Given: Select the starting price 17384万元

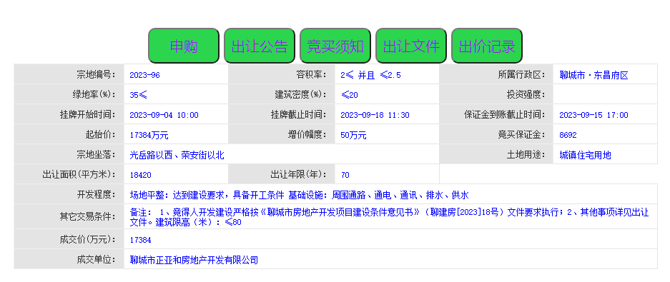Looking at the screenshot, I should click(x=149, y=135).
